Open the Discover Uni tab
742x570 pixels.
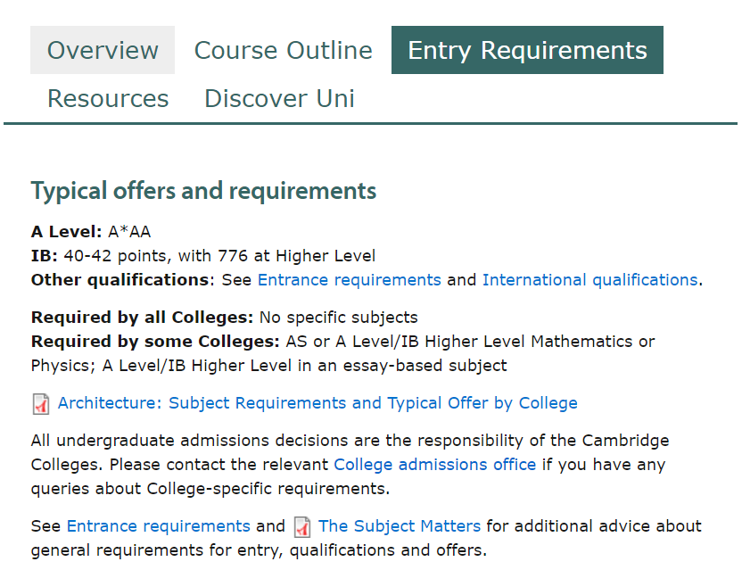279,98
